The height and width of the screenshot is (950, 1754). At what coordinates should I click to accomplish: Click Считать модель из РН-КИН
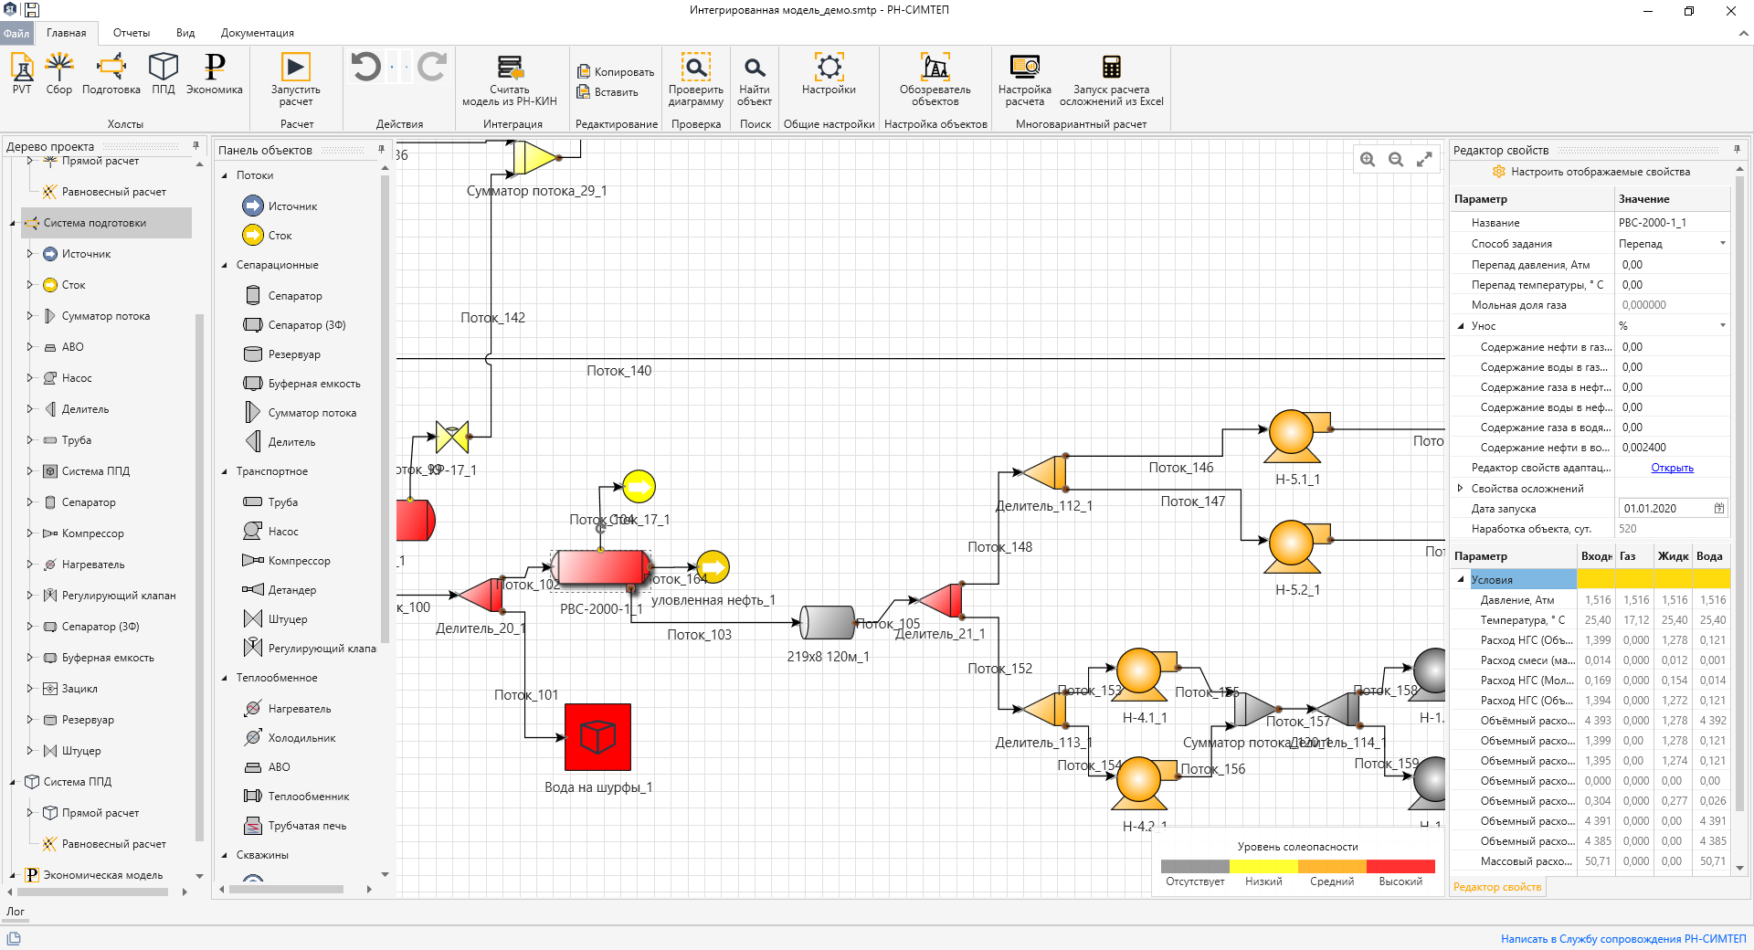510,79
